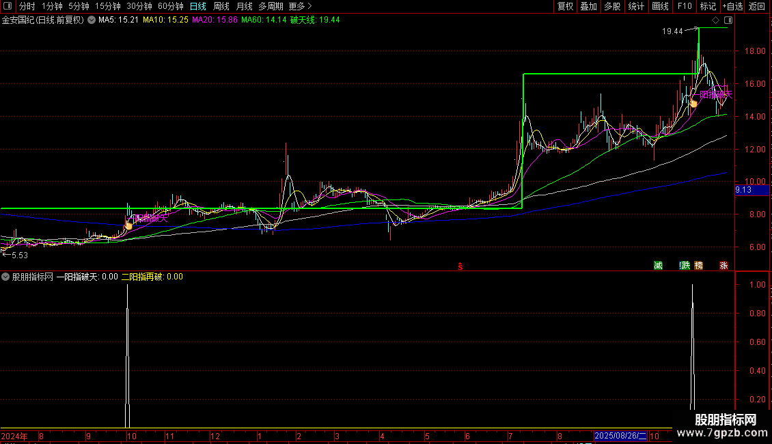Add stock to watchlist with +自选

pyautogui.click(x=732, y=6)
